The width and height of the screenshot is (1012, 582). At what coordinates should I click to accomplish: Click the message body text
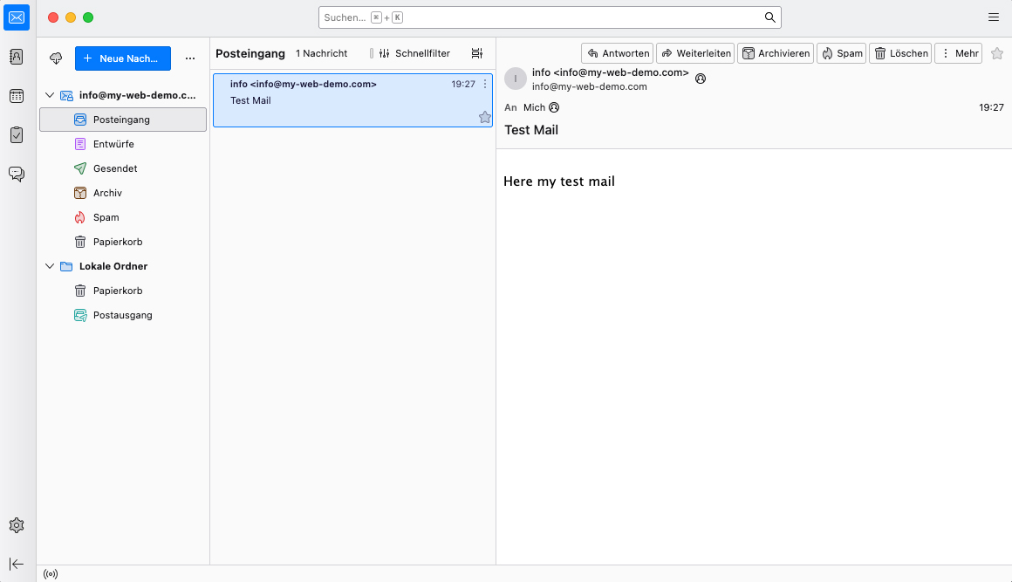pyautogui.click(x=559, y=181)
